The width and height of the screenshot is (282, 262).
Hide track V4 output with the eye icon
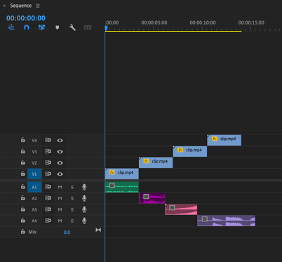(60, 140)
